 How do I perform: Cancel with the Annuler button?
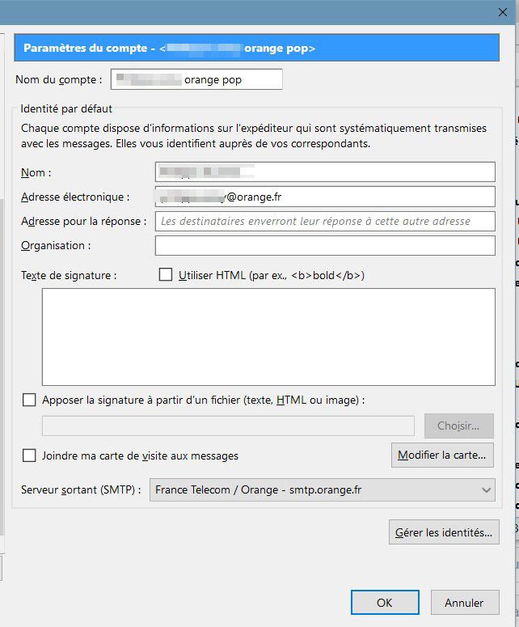tap(464, 602)
